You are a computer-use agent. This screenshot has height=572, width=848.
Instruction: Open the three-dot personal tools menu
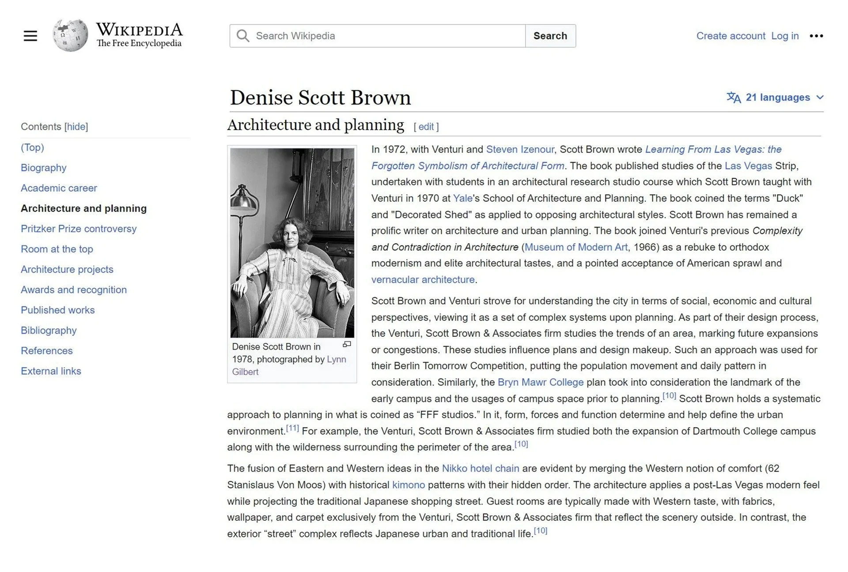pyautogui.click(x=816, y=36)
